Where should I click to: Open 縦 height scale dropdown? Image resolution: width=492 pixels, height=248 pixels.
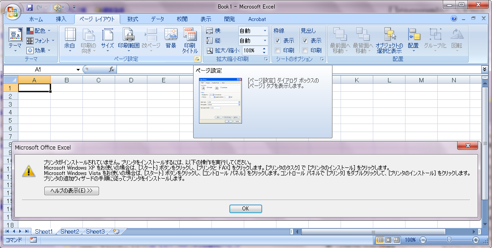265,40
